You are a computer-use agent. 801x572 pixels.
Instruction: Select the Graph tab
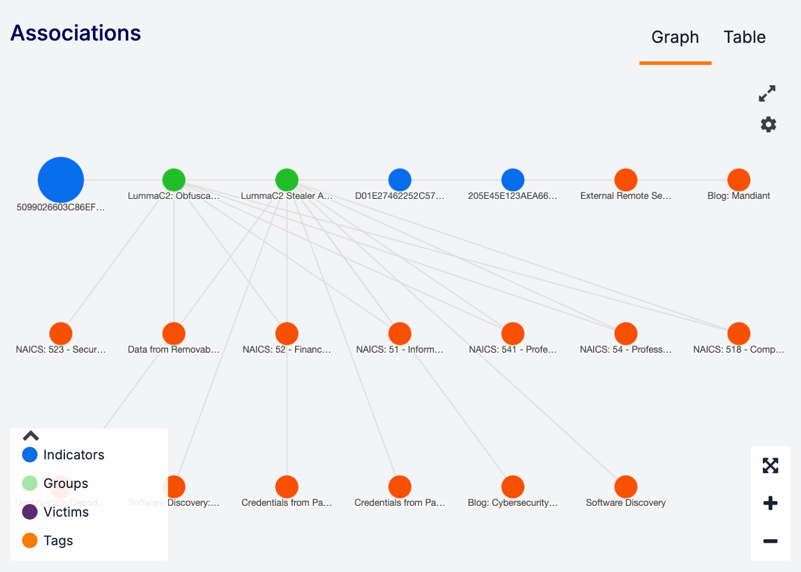(x=675, y=37)
